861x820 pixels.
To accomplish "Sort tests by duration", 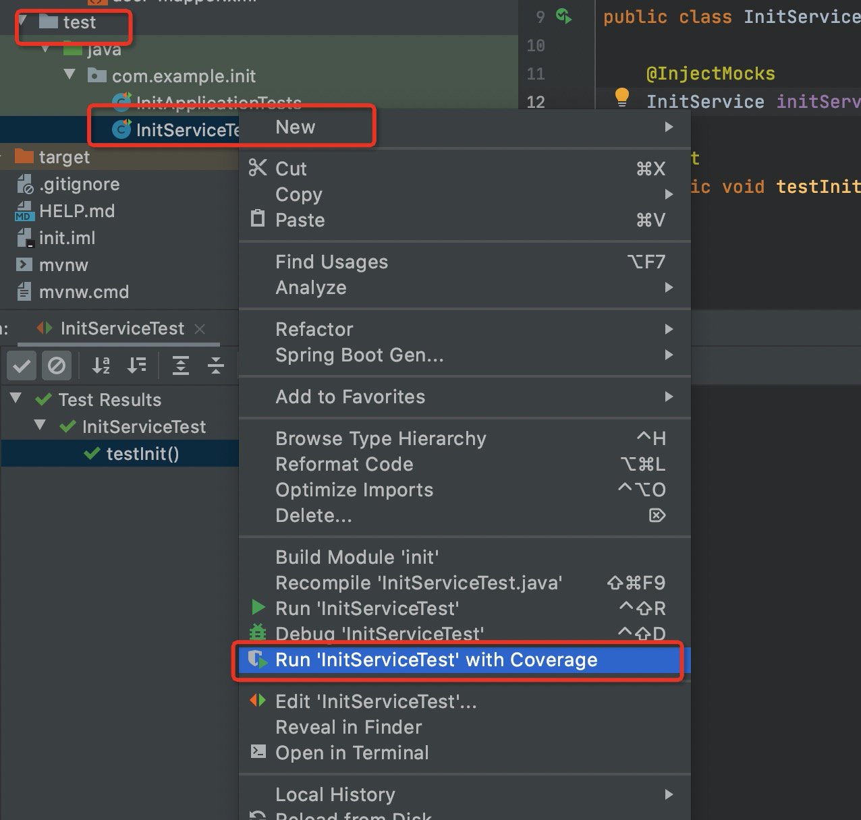I will [137, 366].
